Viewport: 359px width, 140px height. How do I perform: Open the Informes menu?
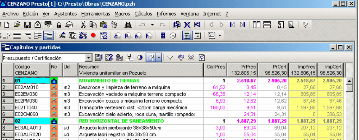pos(166,14)
